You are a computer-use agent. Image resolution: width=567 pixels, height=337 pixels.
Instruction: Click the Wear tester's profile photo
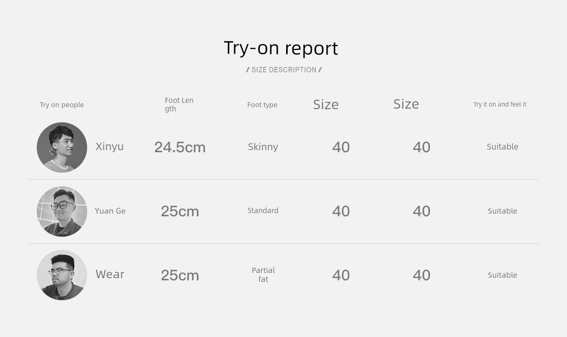point(62,275)
